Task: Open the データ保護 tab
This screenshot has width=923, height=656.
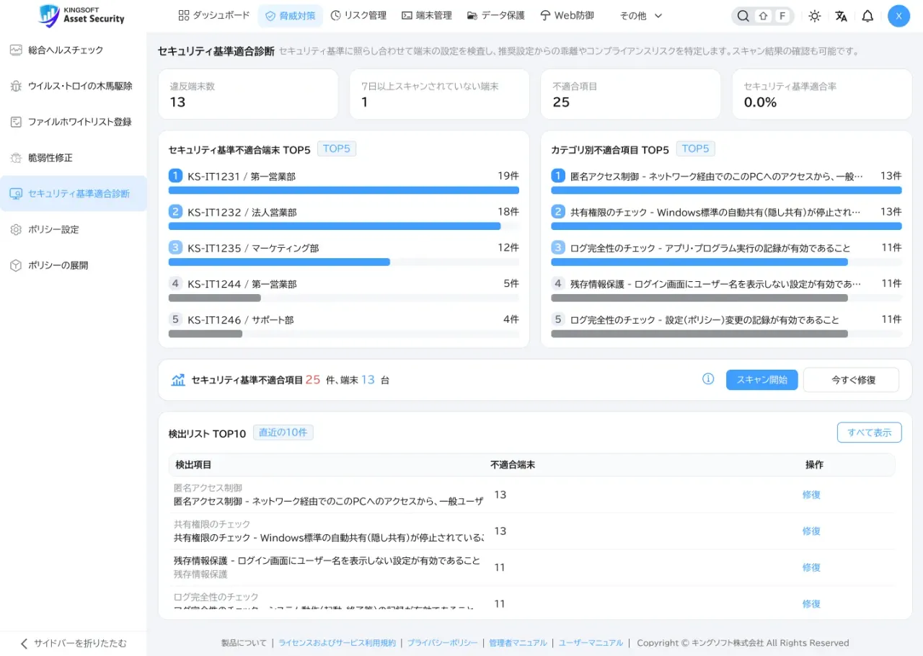Action: point(496,16)
